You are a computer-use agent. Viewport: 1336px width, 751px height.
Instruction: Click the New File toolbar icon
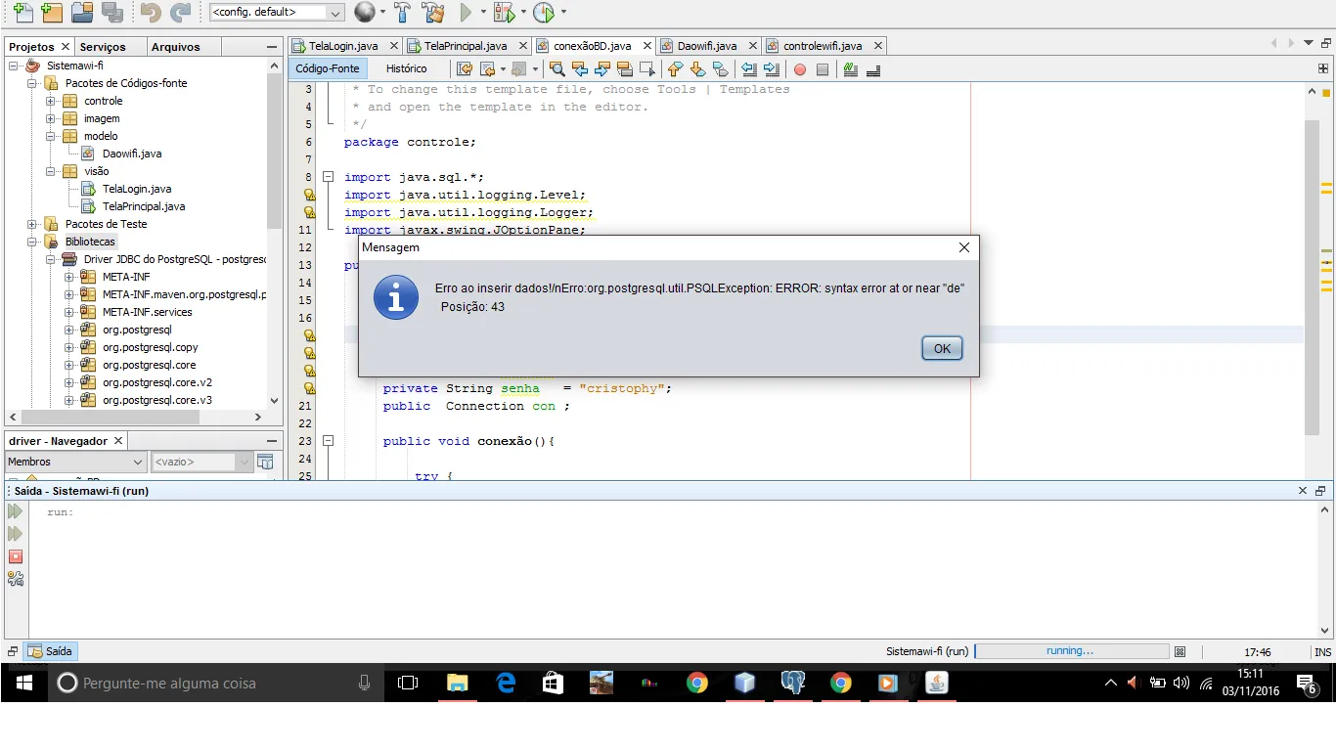(22, 13)
